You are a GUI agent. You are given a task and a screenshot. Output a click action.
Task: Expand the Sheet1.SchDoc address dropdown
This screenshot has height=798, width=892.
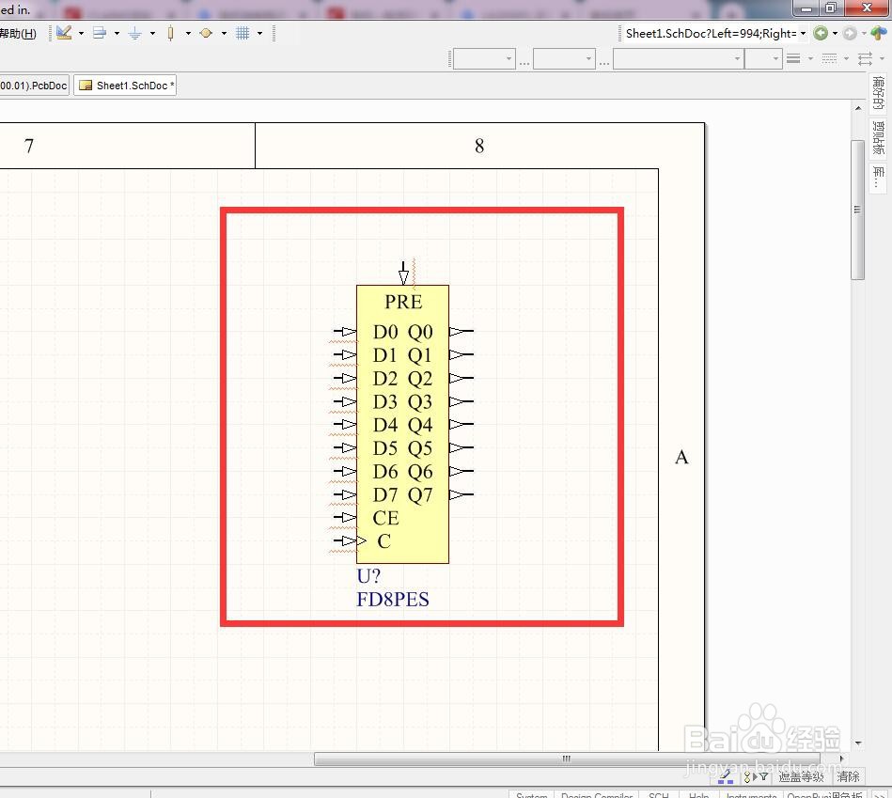804,34
